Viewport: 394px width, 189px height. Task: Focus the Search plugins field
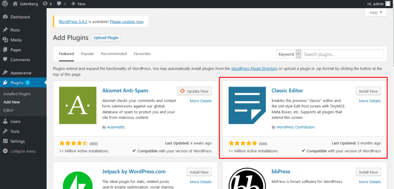(x=343, y=54)
